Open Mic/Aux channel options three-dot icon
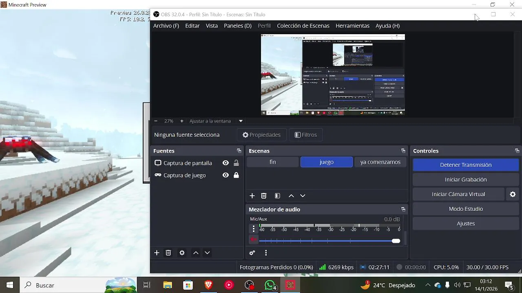The image size is (522, 293). click(254, 229)
